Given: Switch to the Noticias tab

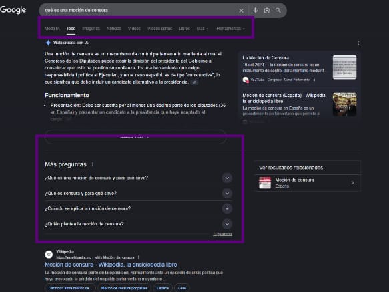Looking at the screenshot, I should pyautogui.click(x=114, y=29).
